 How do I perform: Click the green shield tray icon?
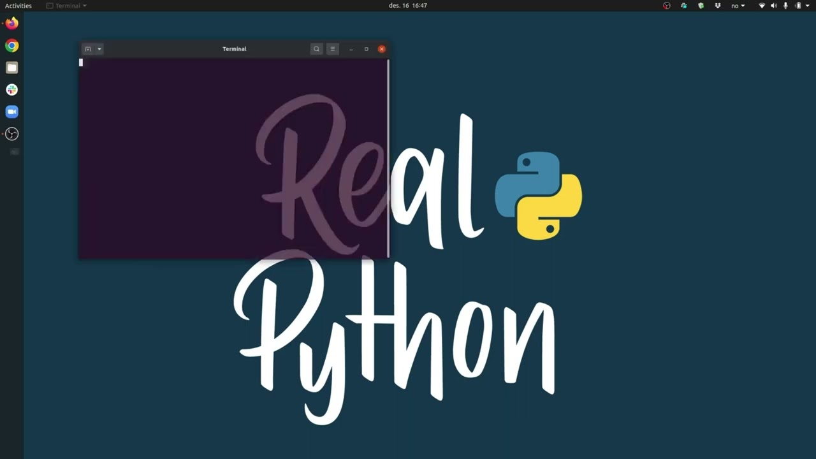tap(701, 6)
